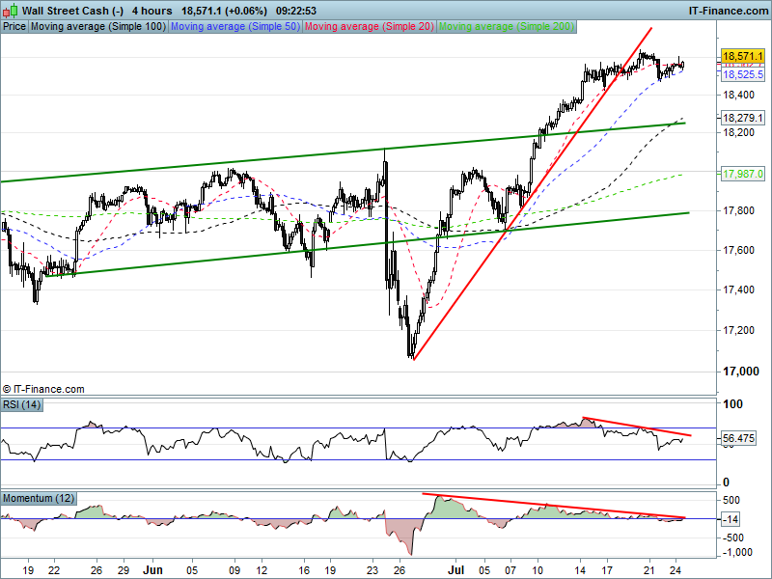
Task: Click the RSI axis 0 label
Action: 726,482
